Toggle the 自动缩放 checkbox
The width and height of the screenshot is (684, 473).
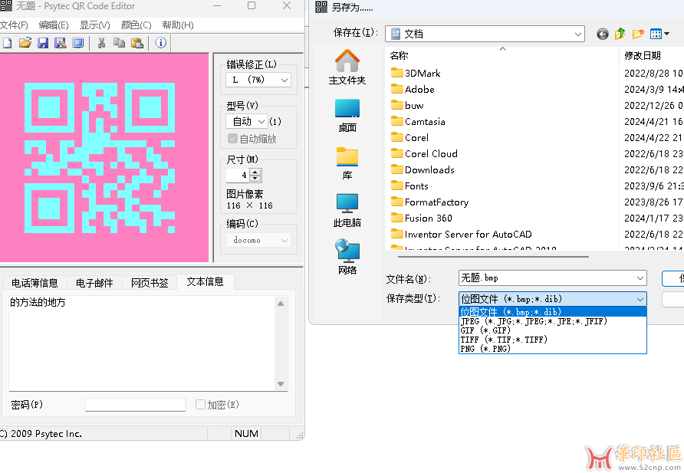[232, 139]
